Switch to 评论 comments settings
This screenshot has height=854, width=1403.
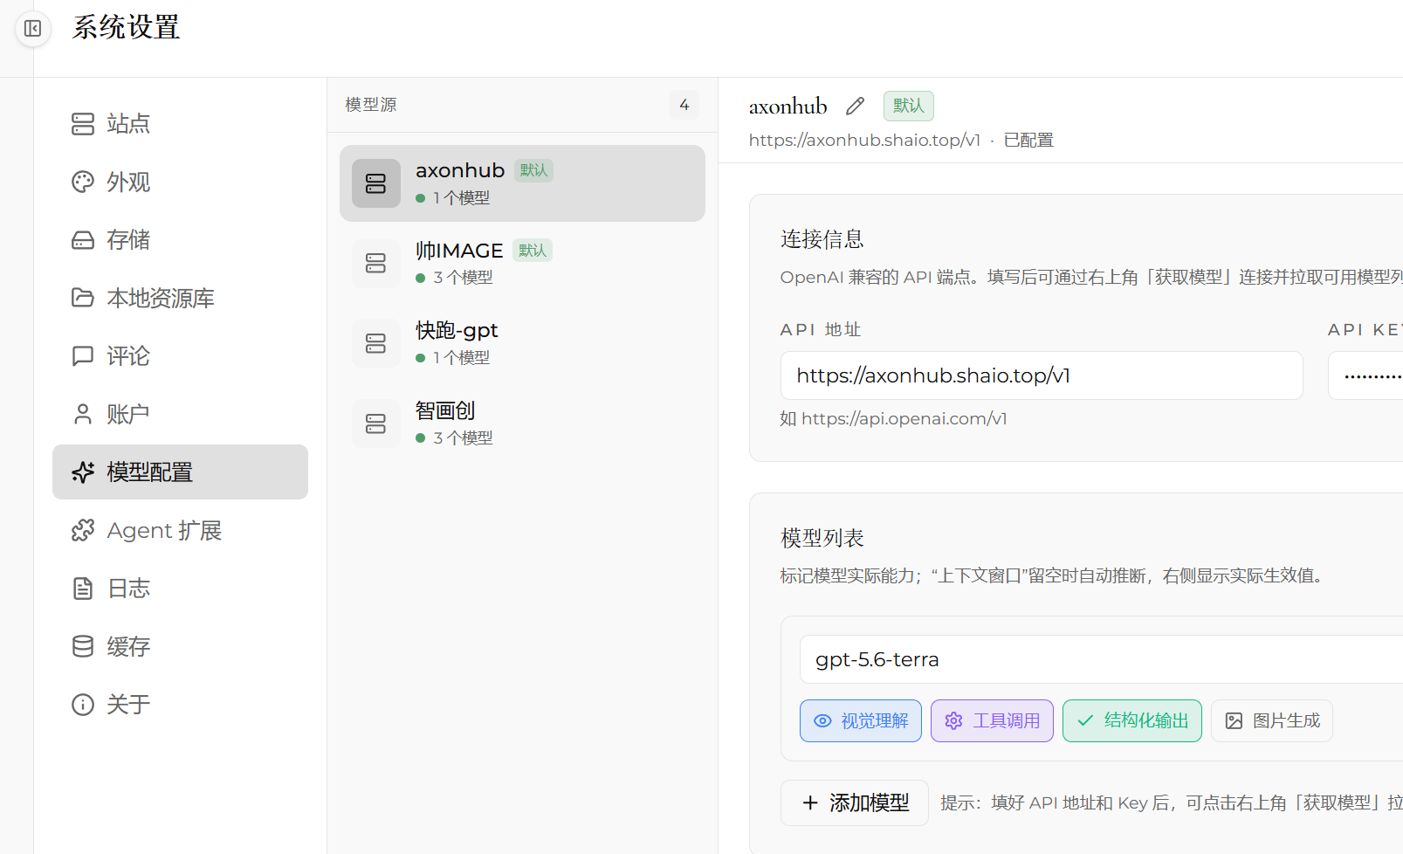click(x=180, y=356)
